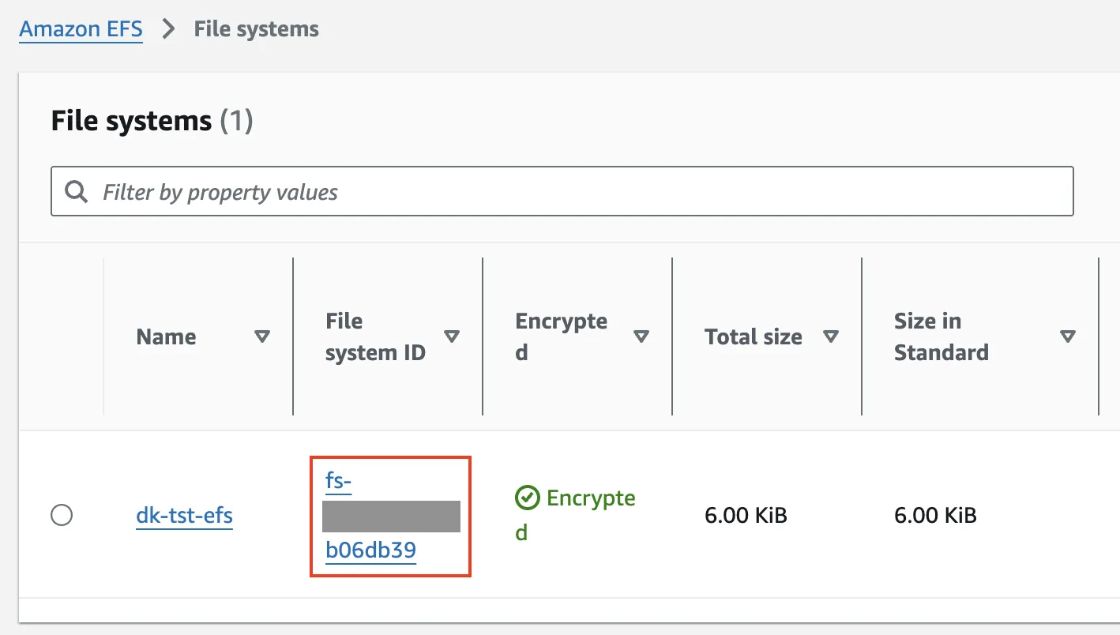
Task: Click the File system ID header label
Action: pyautogui.click(x=375, y=337)
